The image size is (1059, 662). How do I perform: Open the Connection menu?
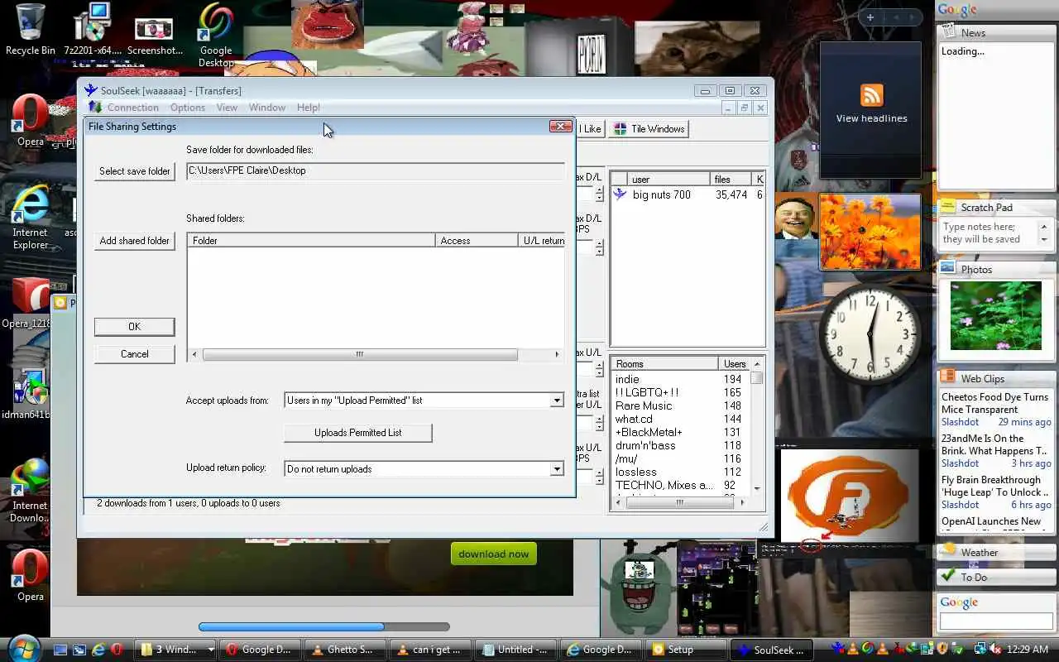pos(132,108)
